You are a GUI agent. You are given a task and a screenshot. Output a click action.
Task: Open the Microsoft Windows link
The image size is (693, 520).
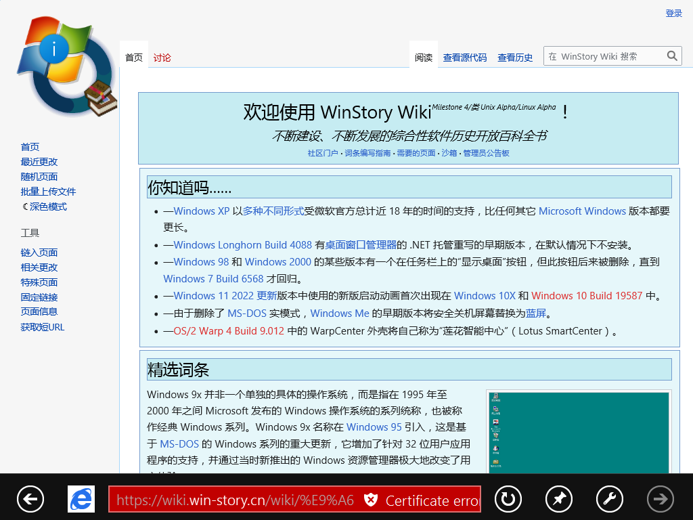(x=582, y=211)
